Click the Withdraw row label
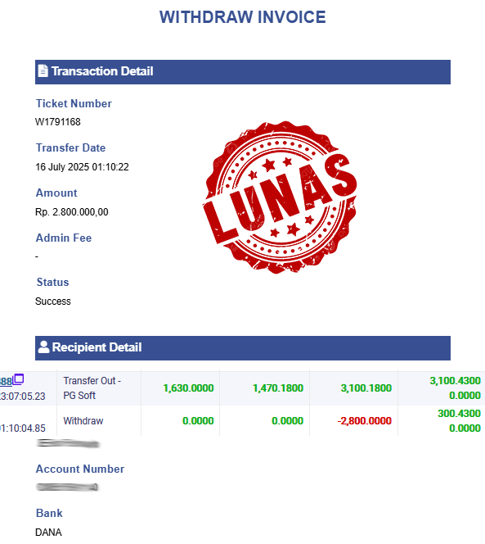The height and width of the screenshot is (544, 485). click(x=83, y=421)
